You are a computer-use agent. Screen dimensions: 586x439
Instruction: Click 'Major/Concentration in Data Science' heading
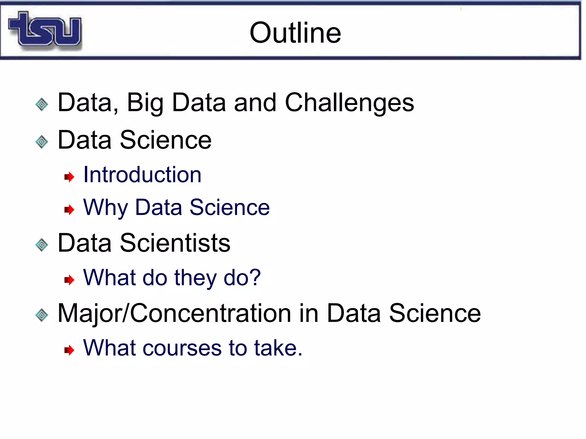coord(269,314)
